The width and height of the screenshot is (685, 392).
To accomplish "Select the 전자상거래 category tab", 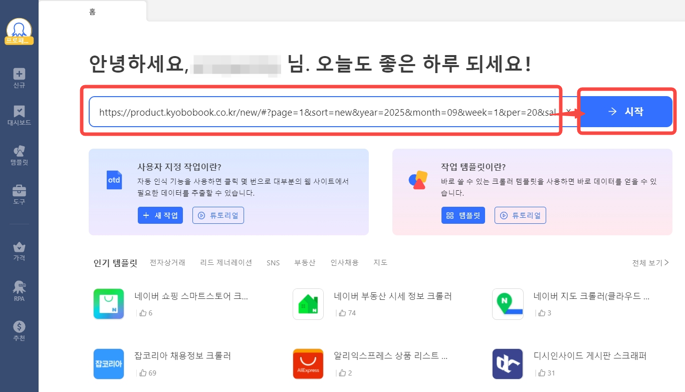I will click(167, 263).
